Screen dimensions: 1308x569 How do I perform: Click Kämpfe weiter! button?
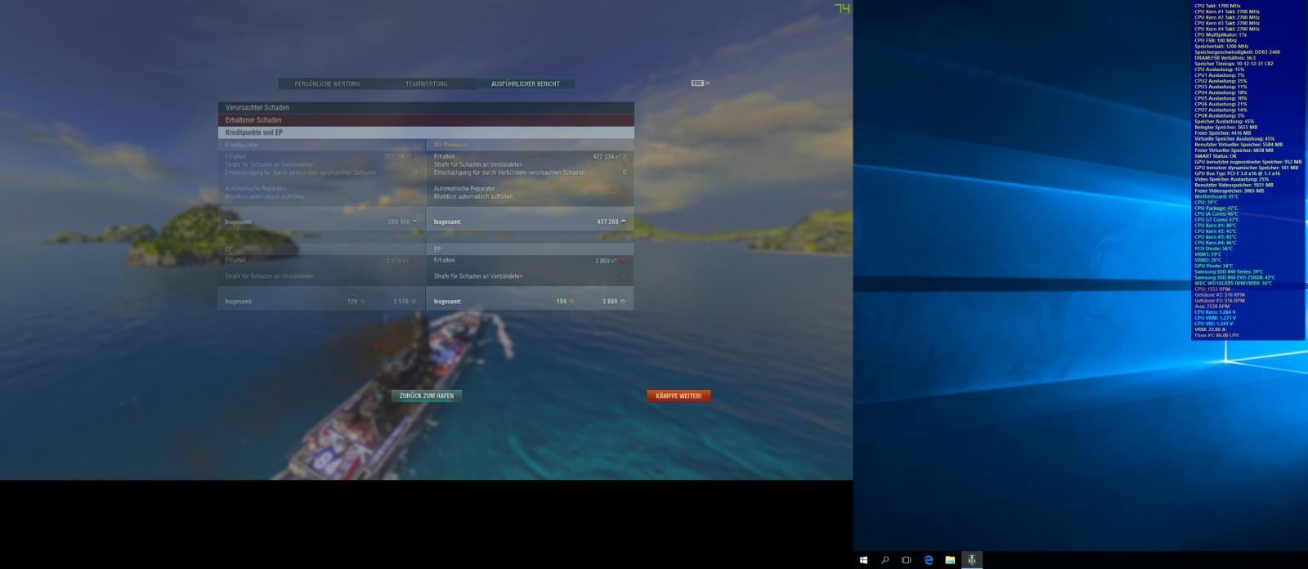coord(679,396)
